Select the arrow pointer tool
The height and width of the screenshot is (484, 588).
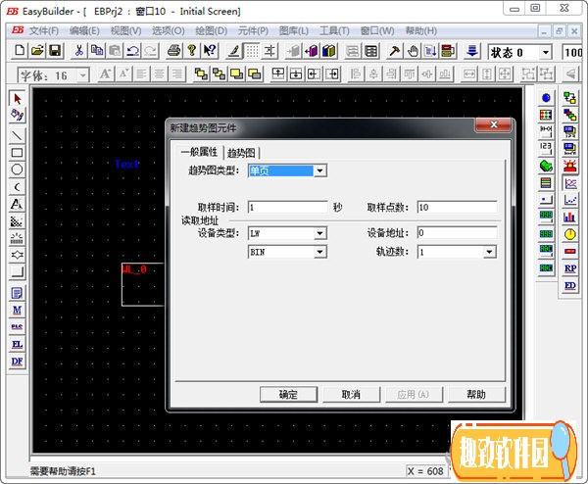[18, 99]
